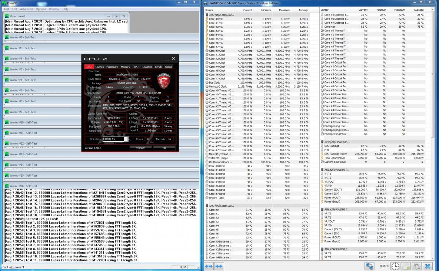The image size is (439, 271).
Task: Click the right HWiNFO panel vertical scrollbar
Action: click(x=433, y=134)
